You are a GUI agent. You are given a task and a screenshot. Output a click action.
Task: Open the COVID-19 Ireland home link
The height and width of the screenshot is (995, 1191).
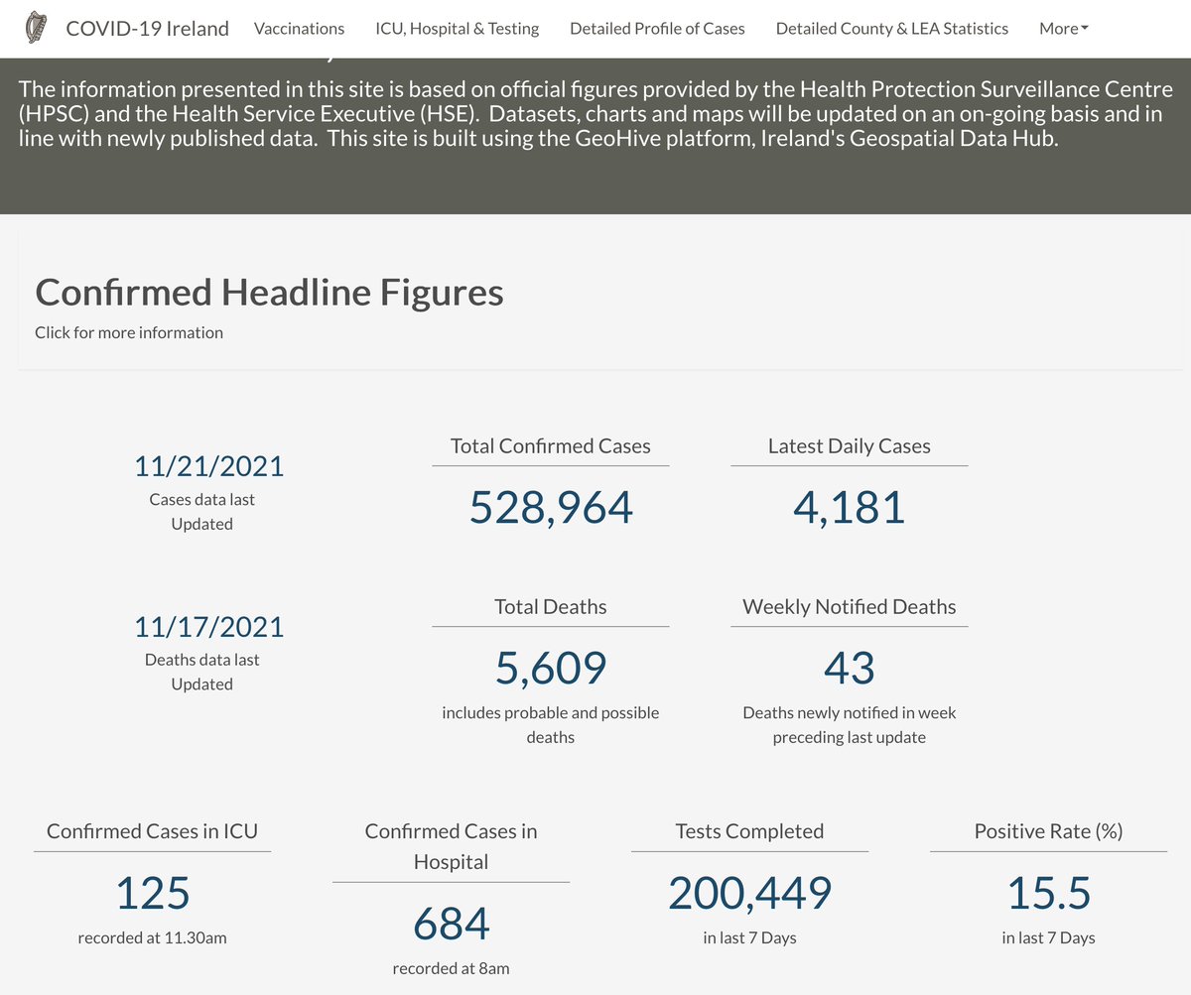147,28
